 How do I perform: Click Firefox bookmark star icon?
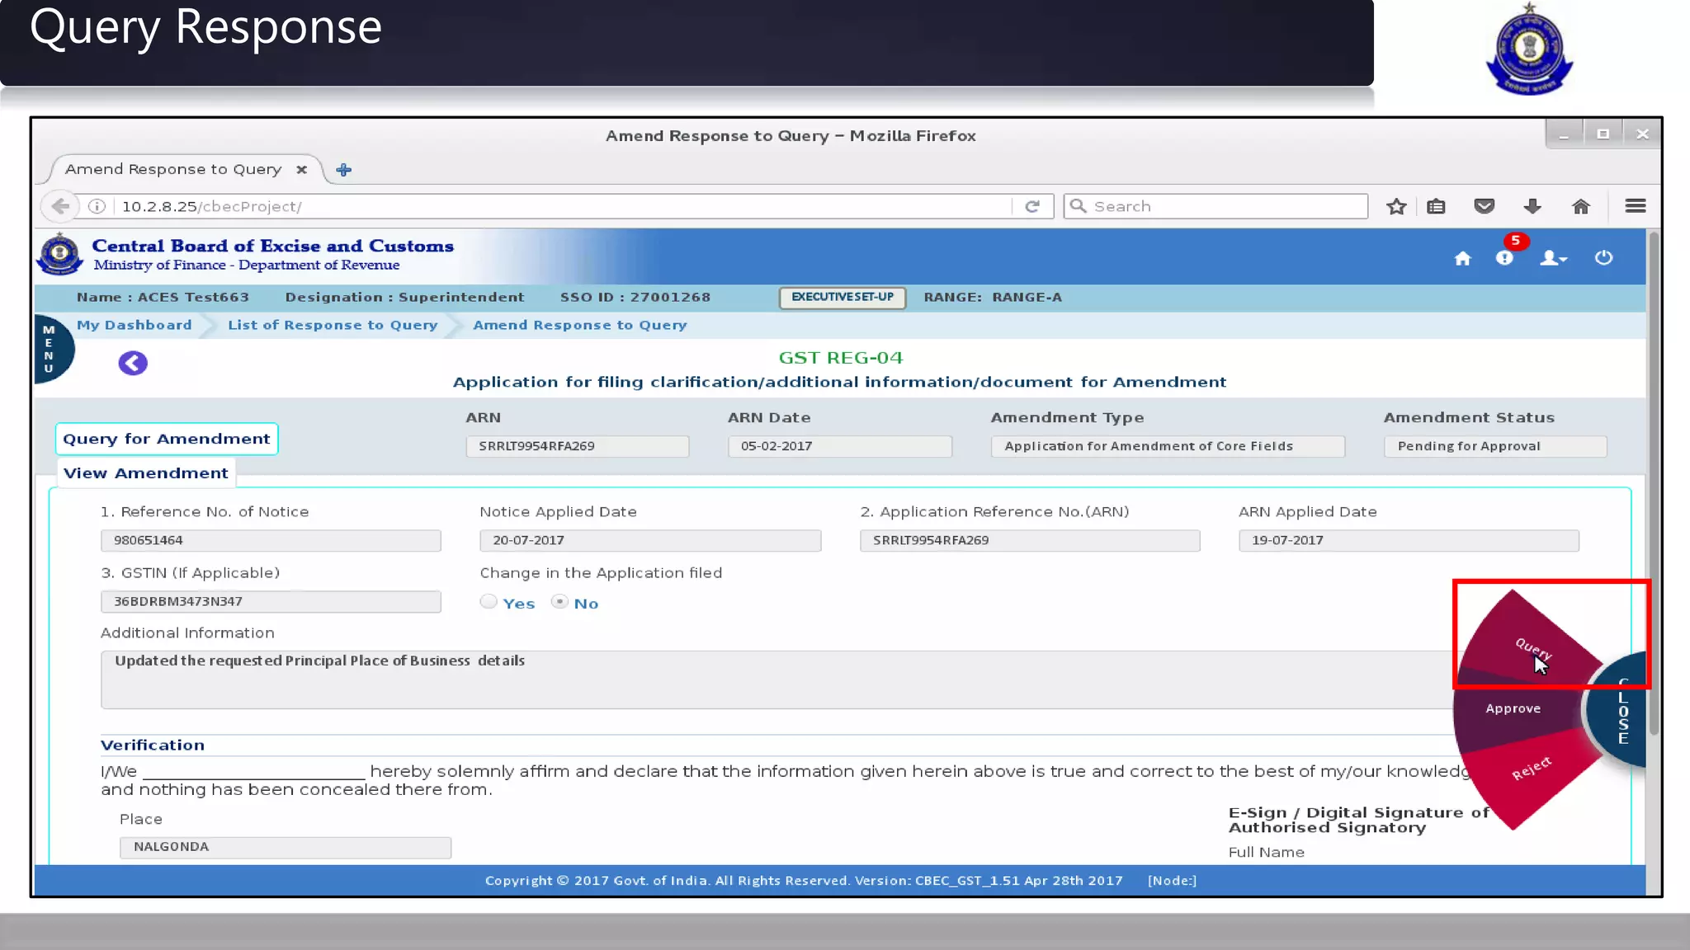[1396, 206]
